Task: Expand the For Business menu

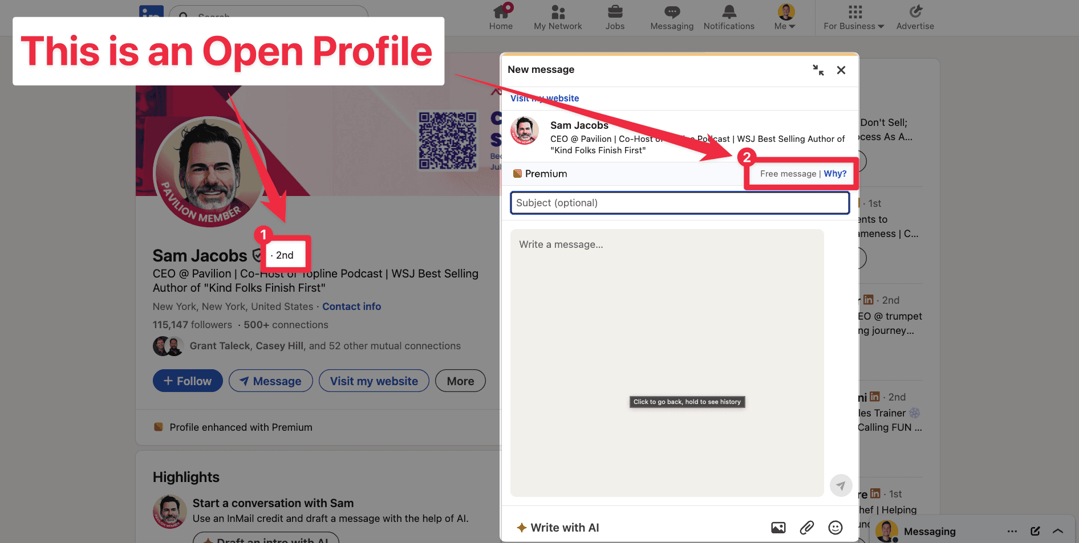Action: 854,17
